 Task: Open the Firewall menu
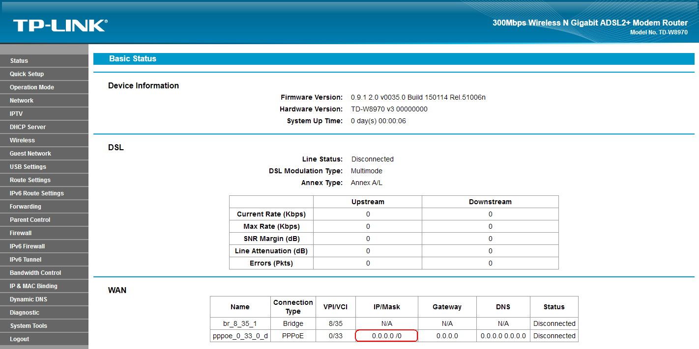44,233
